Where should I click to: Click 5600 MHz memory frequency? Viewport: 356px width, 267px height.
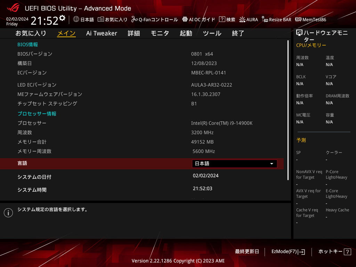pyautogui.click(x=204, y=151)
